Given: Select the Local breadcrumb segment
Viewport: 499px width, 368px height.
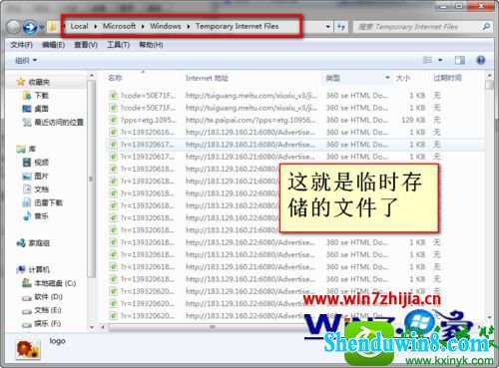Looking at the screenshot, I should click(79, 26).
